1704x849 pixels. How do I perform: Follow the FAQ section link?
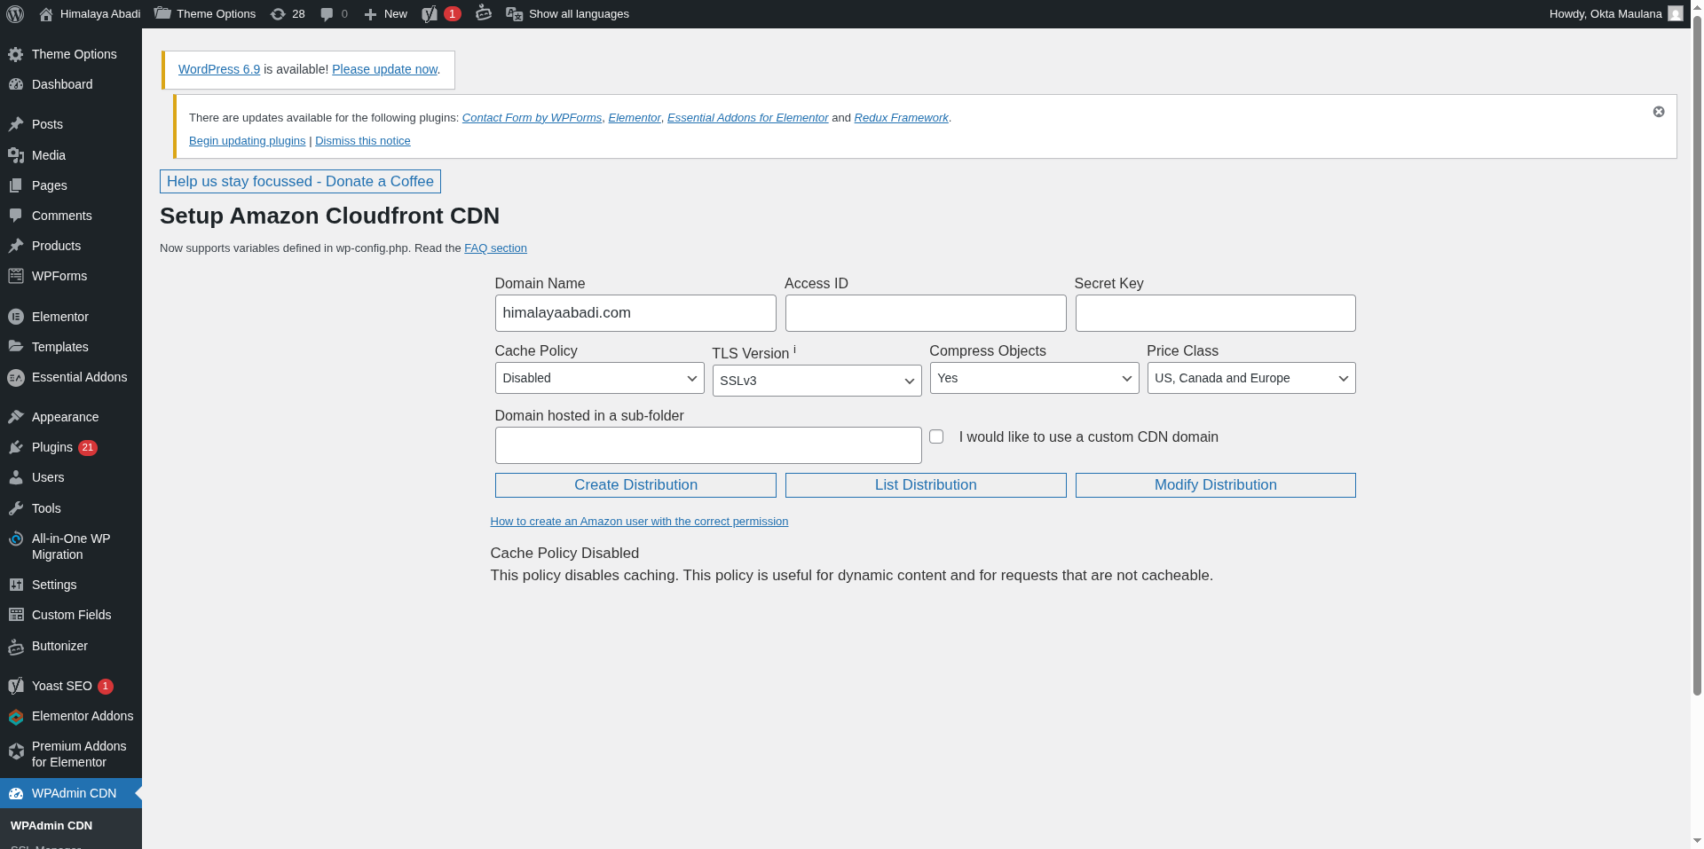[x=495, y=248]
